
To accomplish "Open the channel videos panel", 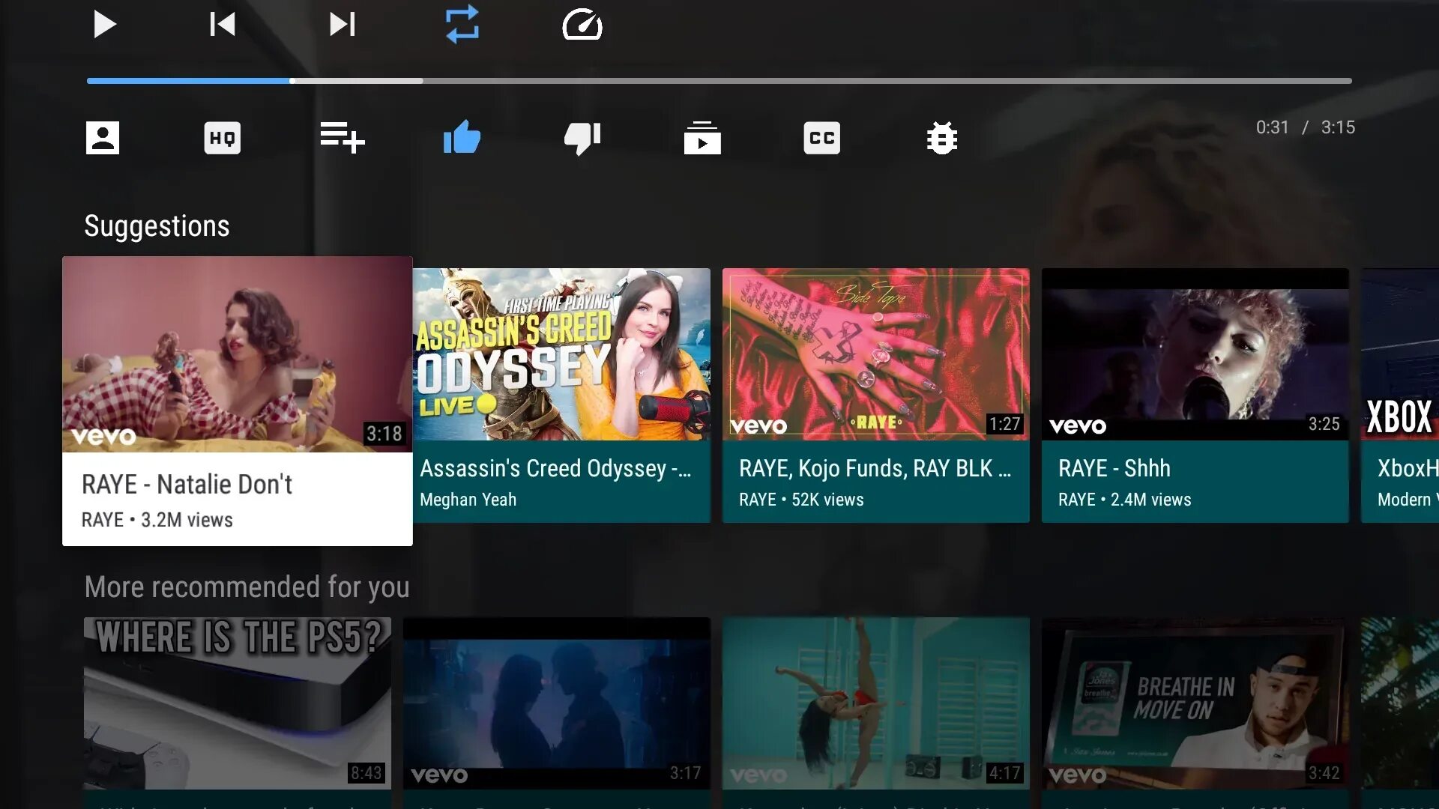I will pyautogui.click(x=702, y=138).
